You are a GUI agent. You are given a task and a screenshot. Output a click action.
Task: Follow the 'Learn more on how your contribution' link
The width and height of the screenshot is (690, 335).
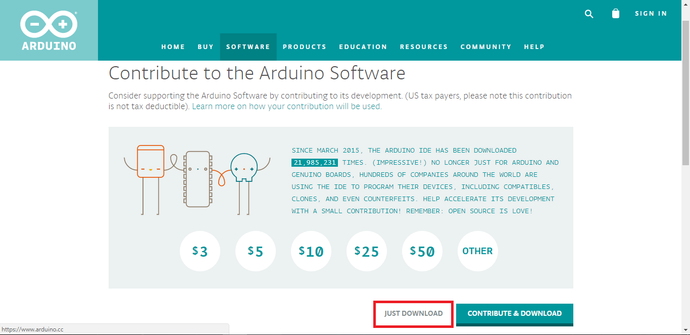coord(287,107)
